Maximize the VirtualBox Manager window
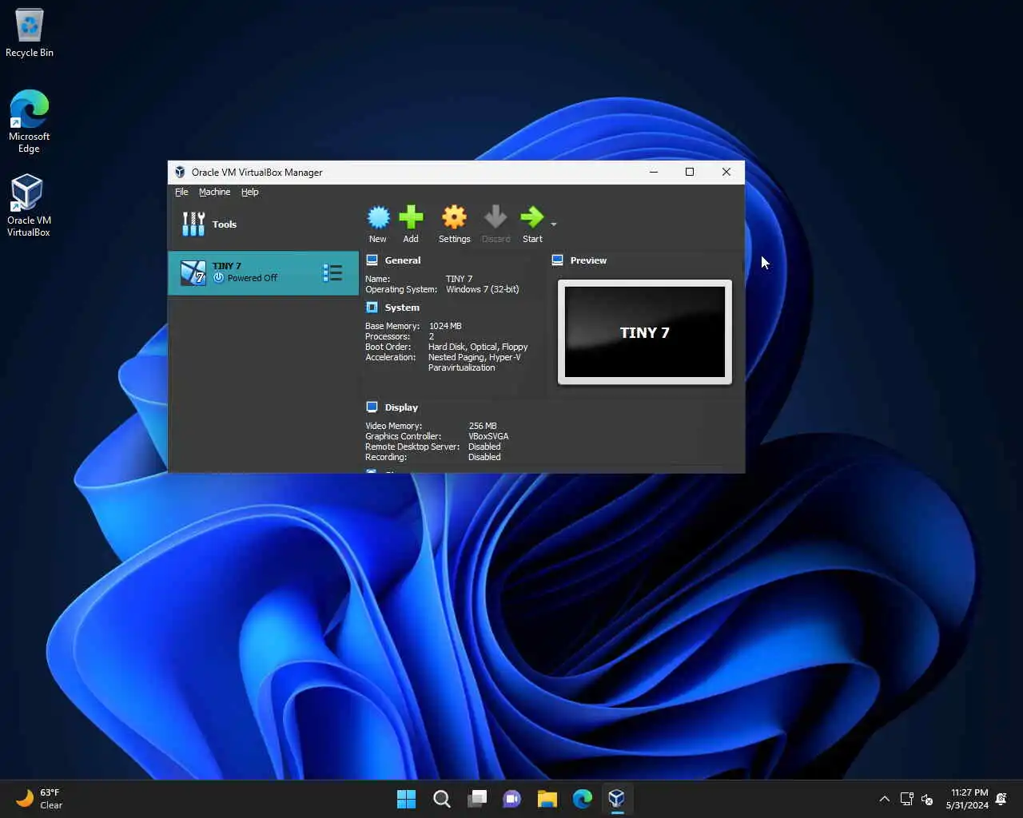This screenshot has width=1023, height=818. tap(690, 172)
